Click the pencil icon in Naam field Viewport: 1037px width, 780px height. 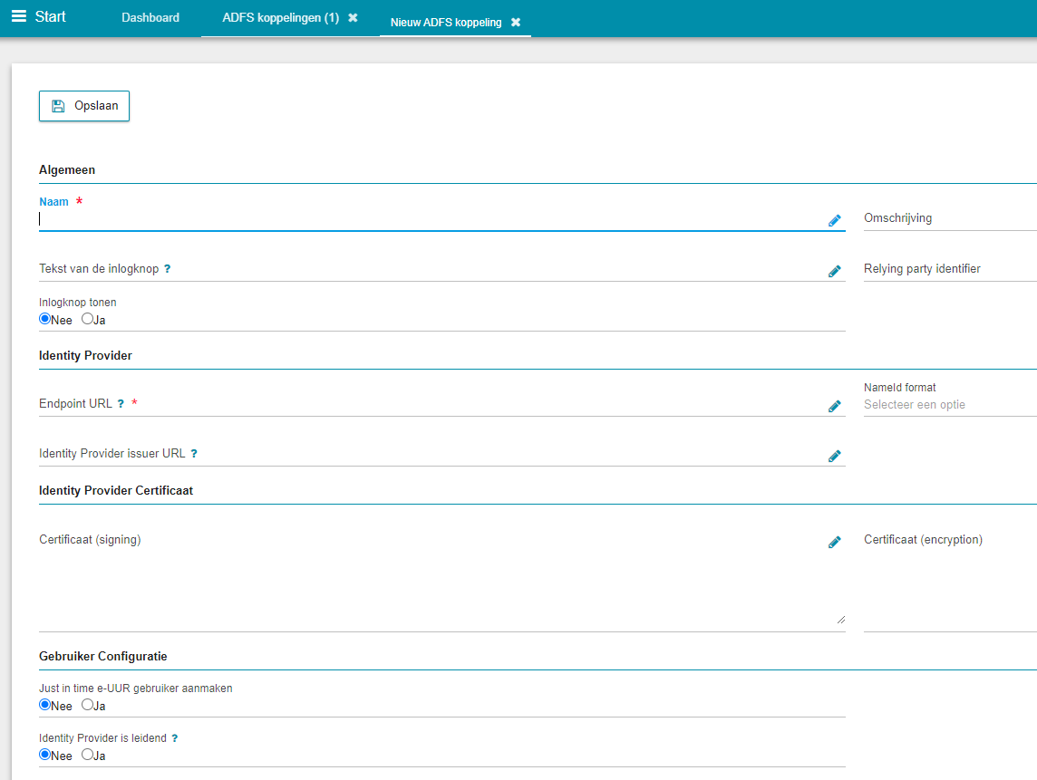[x=834, y=220]
